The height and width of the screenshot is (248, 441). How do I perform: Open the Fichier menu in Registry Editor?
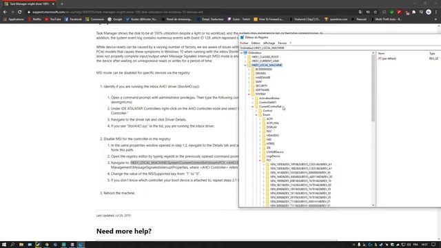click(x=244, y=43)
